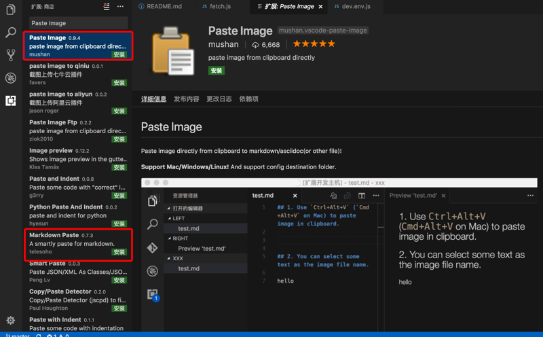Select Paste with Indent entry
Screen dimensions: 543x337
tap(78, 324)
